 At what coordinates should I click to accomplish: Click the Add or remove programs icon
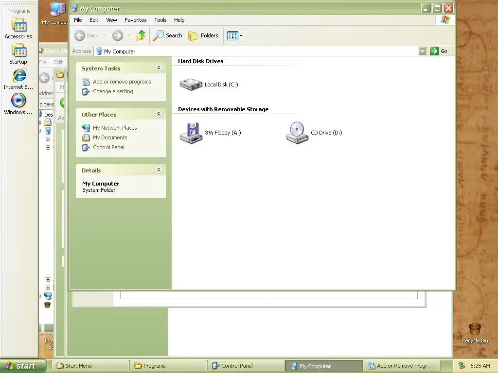pos(86,82)
